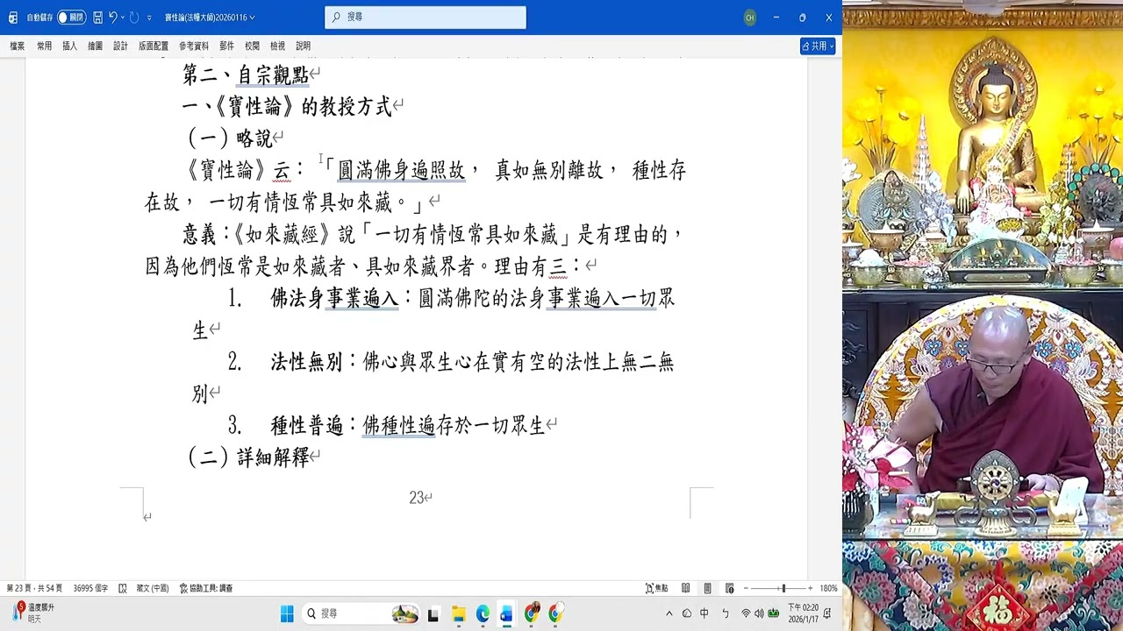This screenshot has height=631, width=1123.
Task: Click the CH user account avatar
Action: (749, 18)
